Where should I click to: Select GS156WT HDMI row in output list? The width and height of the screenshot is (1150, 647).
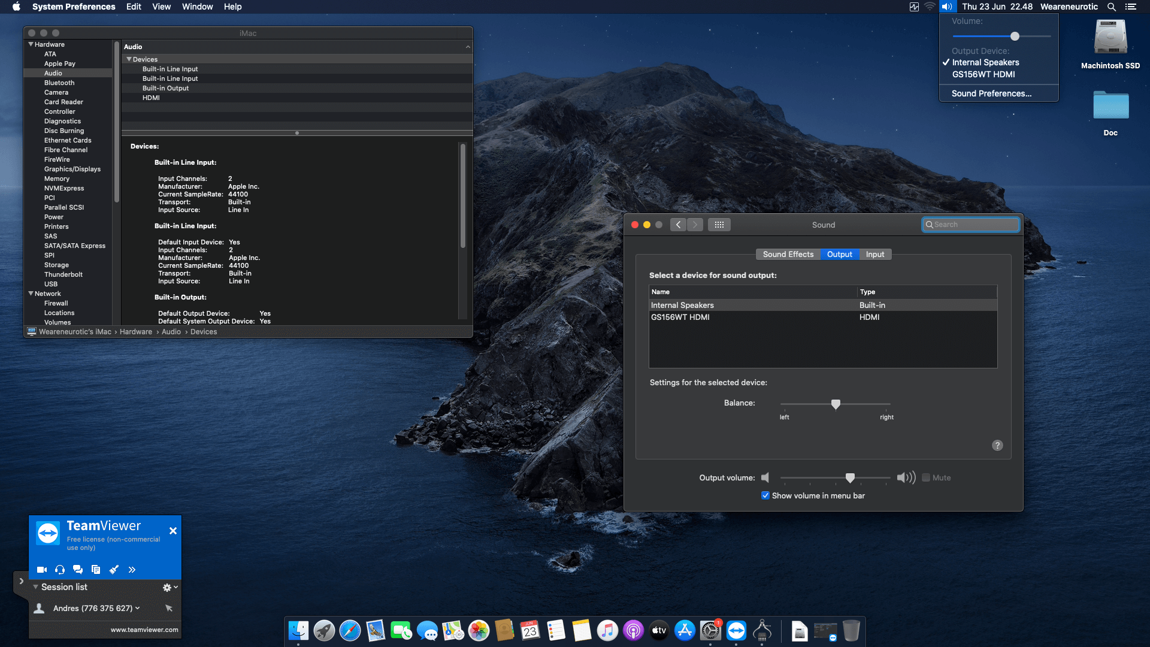click(823, 317)
